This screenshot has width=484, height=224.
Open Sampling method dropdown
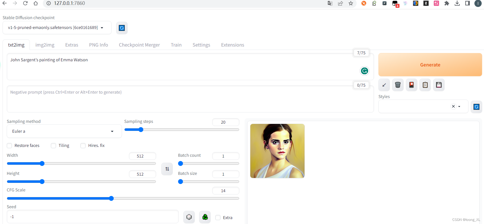click(x=64, y=131)
